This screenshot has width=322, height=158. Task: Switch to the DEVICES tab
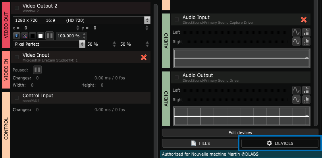pos(280,143)
